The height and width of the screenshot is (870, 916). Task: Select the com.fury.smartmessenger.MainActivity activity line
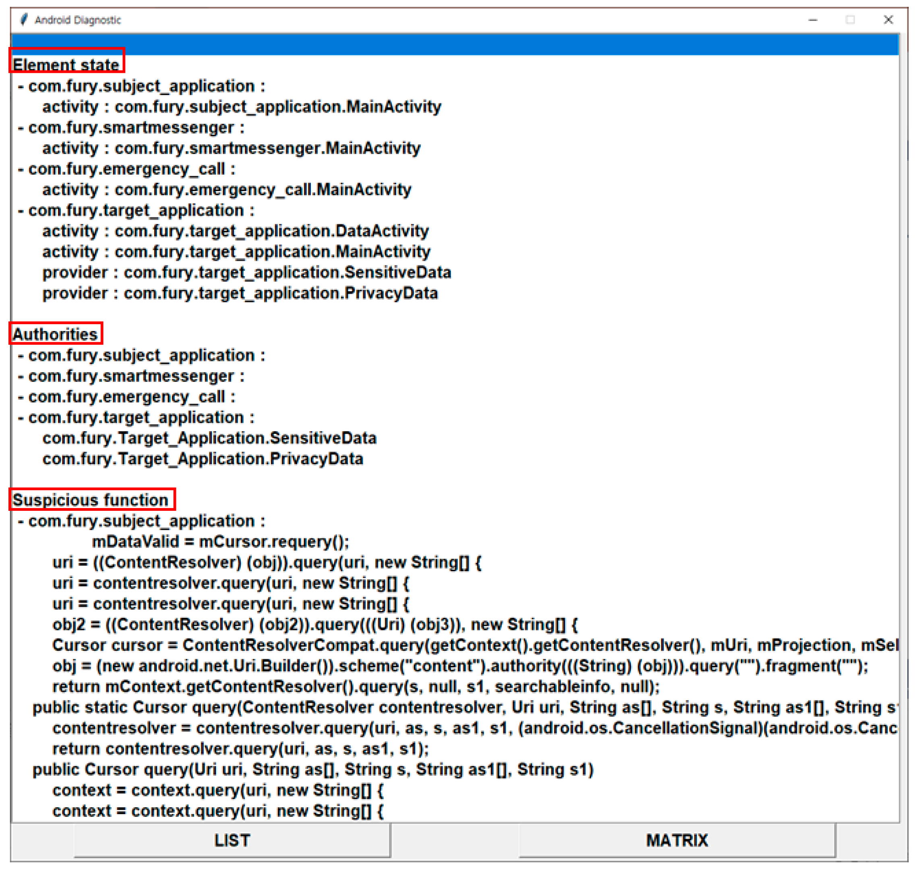click(x=231, y=148)
